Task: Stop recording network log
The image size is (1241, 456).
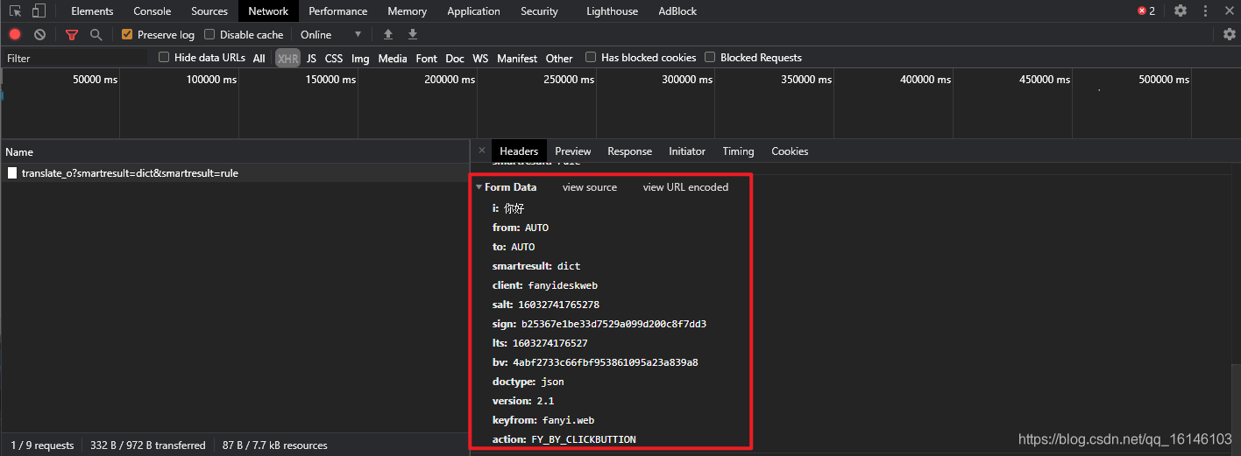Action: click(x=15, y=34)
